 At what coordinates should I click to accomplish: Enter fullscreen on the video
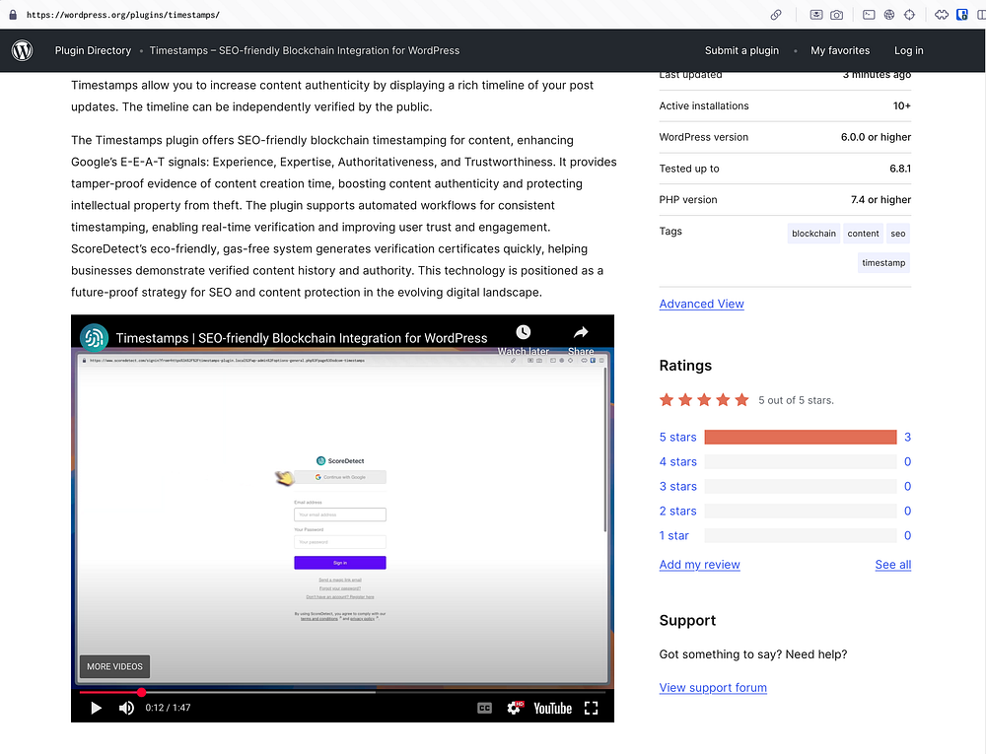591,708
